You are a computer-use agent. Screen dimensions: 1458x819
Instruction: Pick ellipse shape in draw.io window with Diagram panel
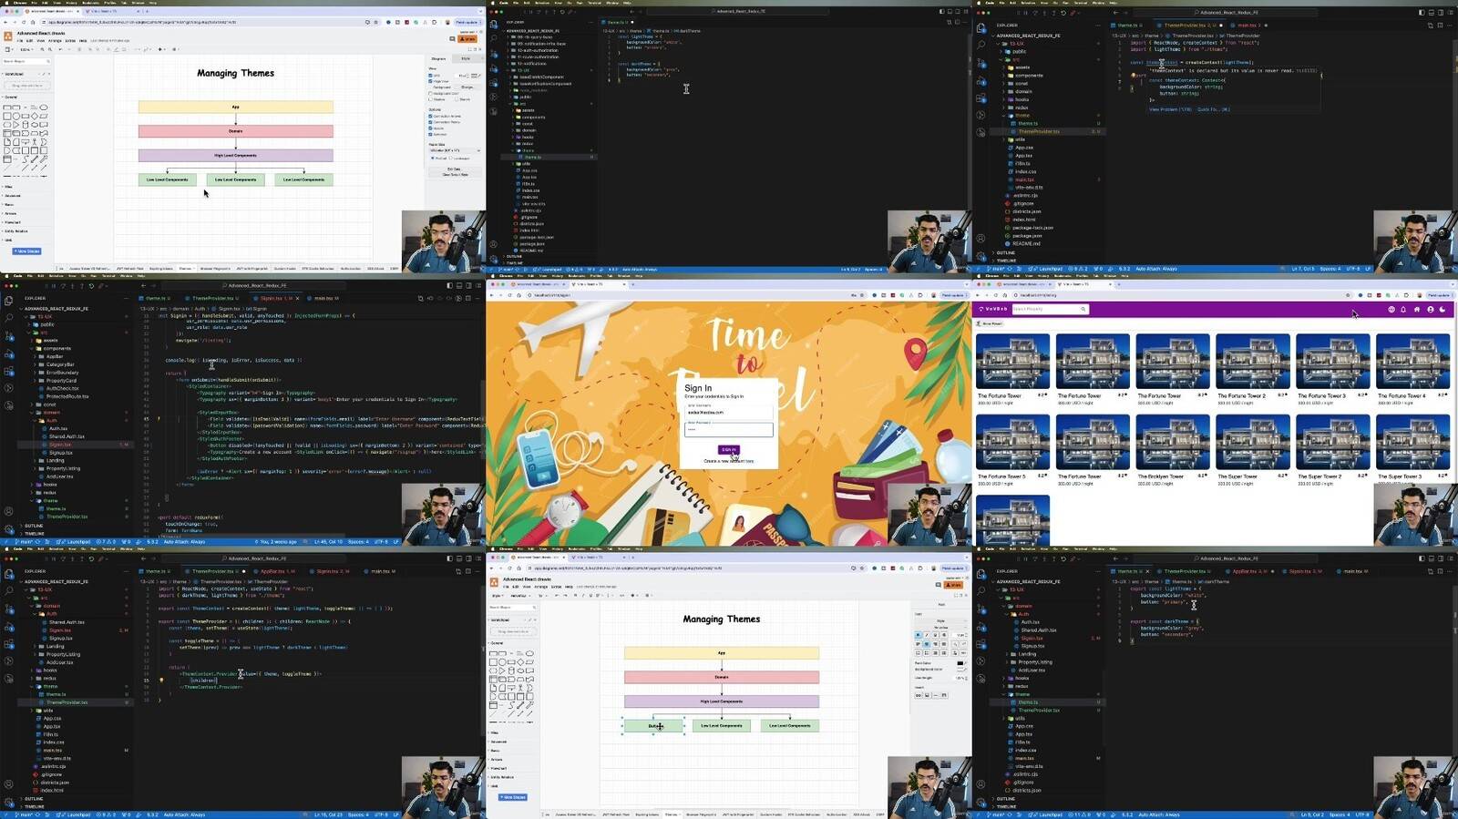(43, 107)
